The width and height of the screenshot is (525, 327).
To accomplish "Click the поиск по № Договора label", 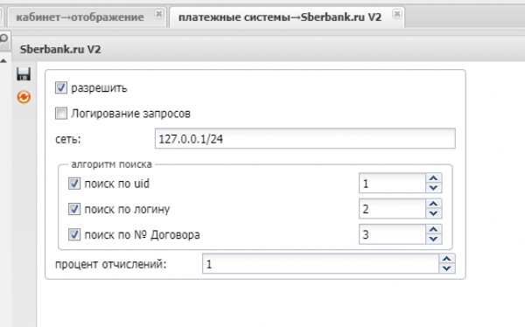I will pos(142,235).
